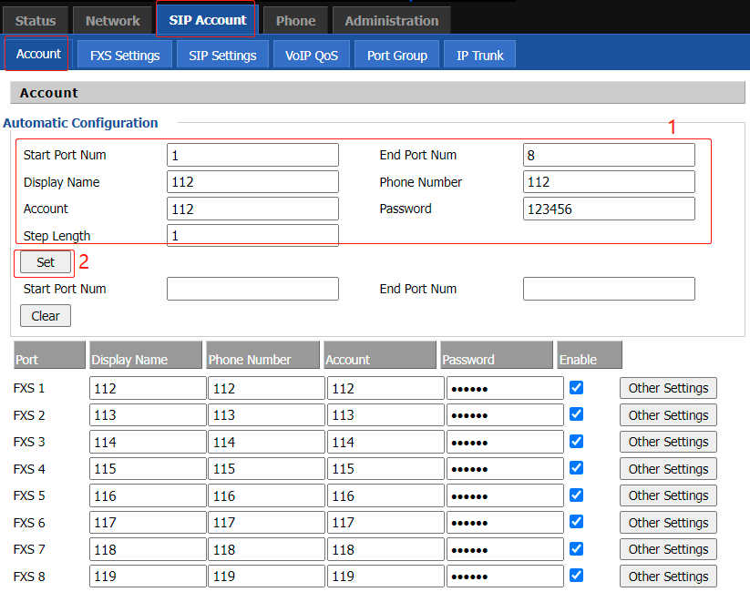This screenshot has width=750, height=592.
Task: Open the FXS Settings sub-tab
Action: tap(125, 55)
